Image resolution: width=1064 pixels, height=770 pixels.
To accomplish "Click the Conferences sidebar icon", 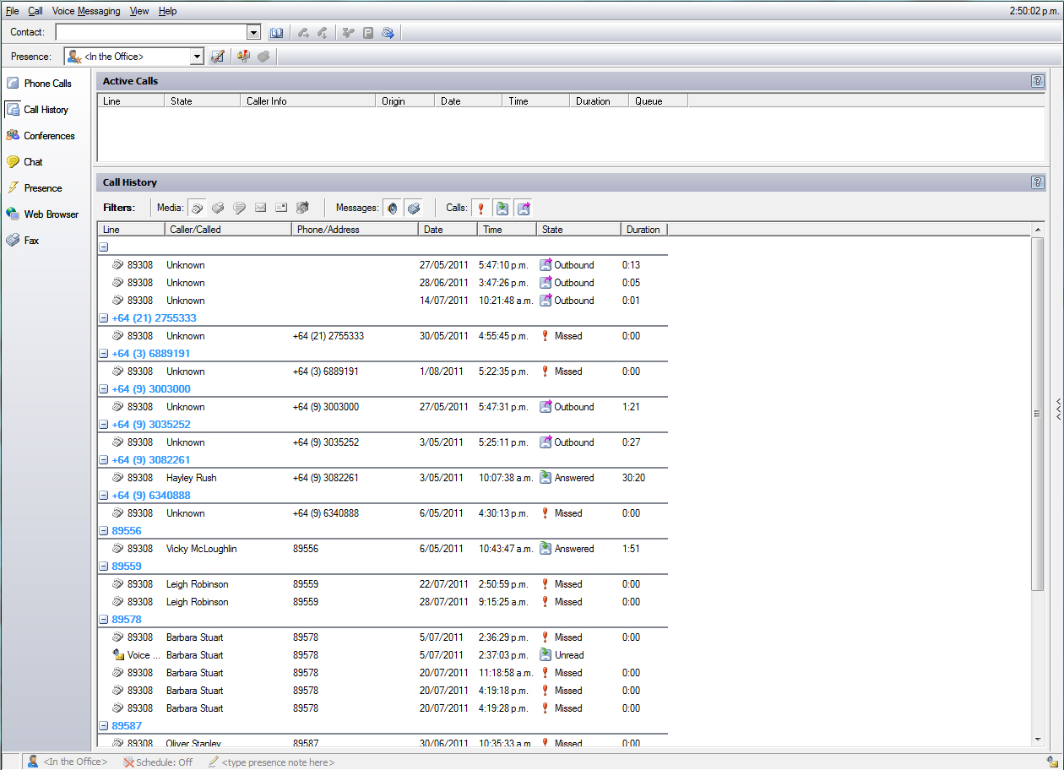I will 13,135.
